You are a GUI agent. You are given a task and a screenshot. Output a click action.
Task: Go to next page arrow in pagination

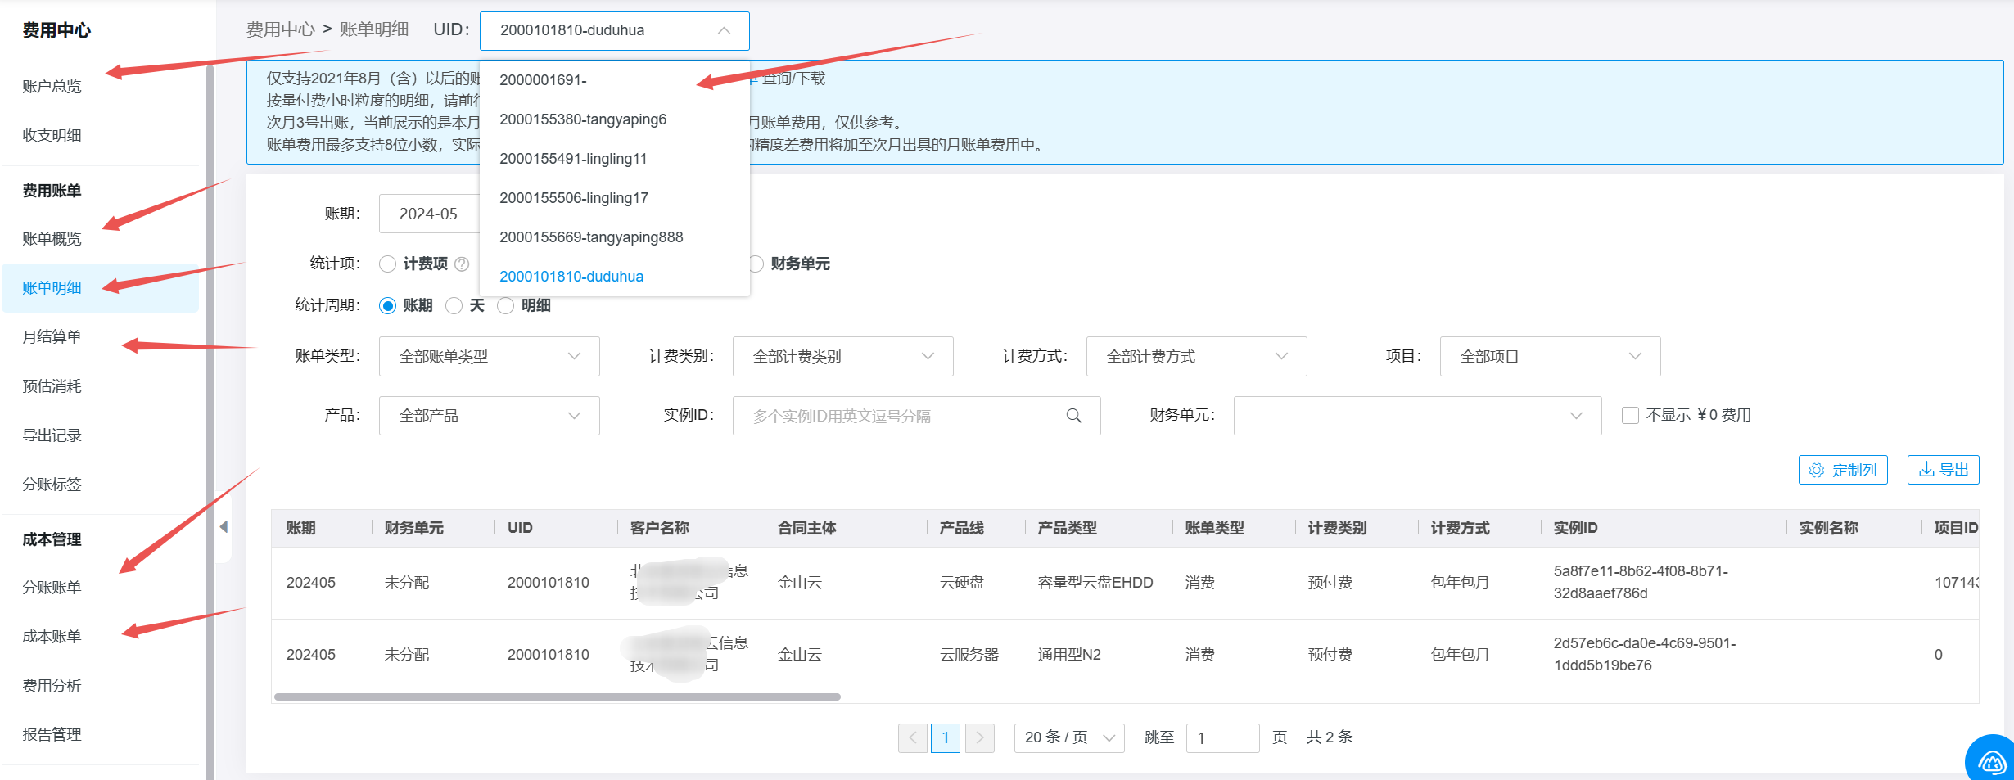click(979, 737)
